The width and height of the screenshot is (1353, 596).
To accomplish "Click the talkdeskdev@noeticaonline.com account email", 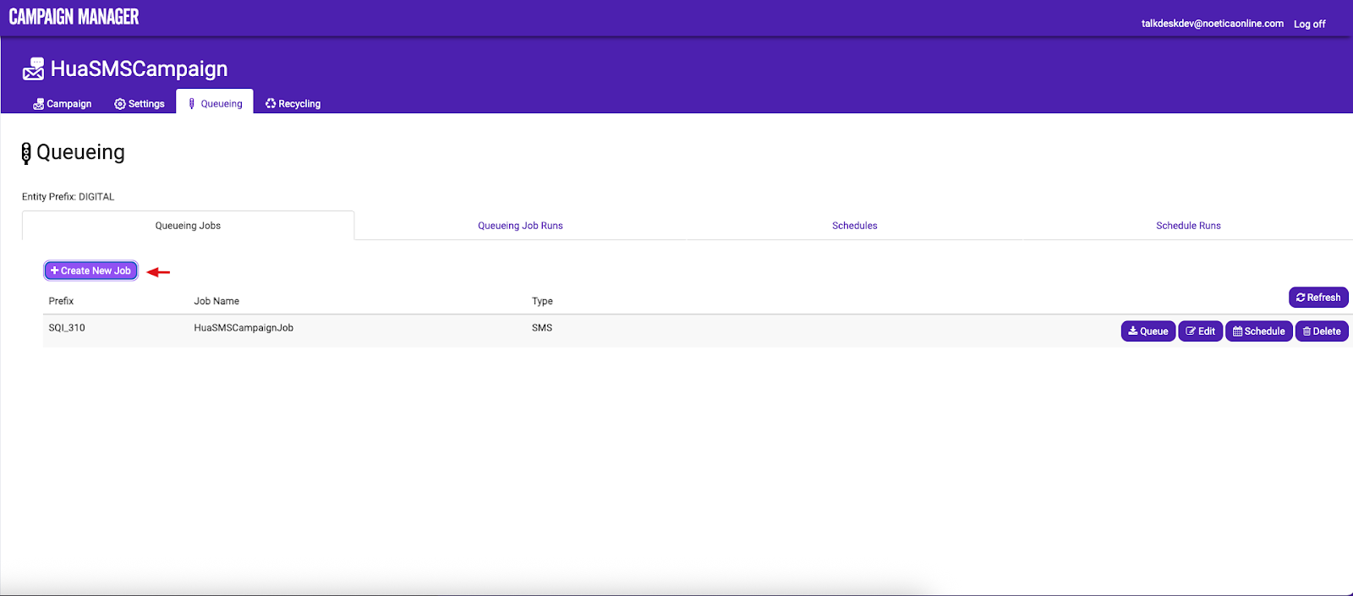I will pyautogui.click(x=1212, y=24).
